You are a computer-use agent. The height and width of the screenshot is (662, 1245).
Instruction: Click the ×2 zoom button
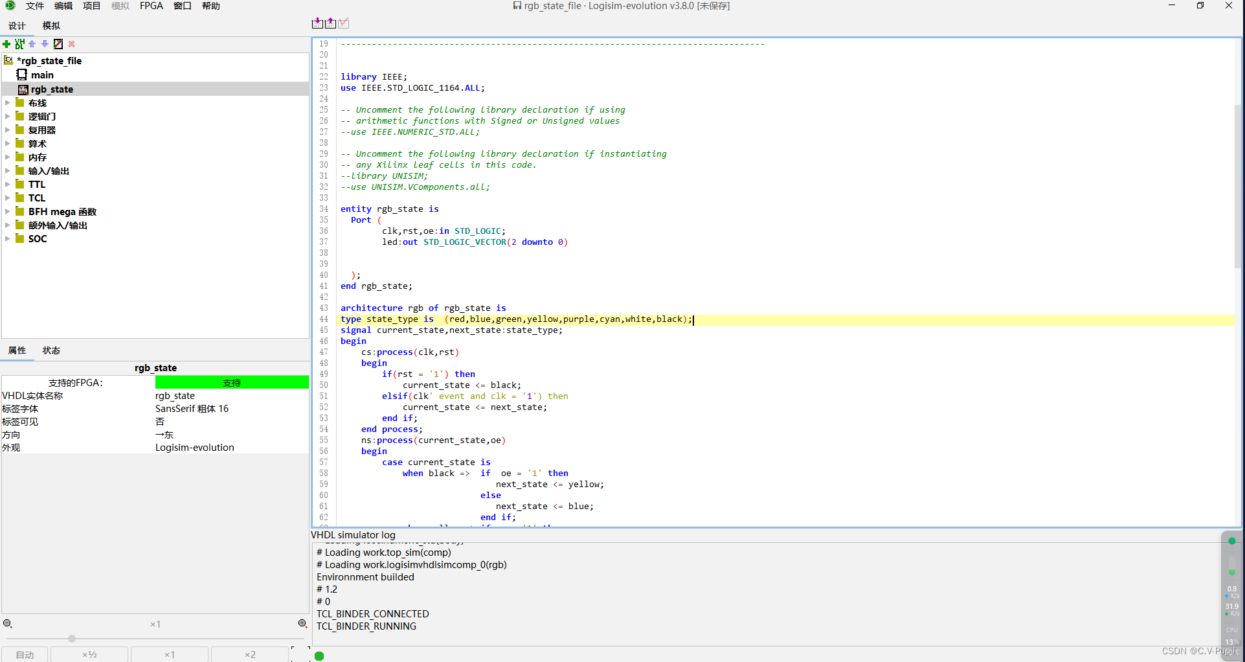[x=250, y=654]
